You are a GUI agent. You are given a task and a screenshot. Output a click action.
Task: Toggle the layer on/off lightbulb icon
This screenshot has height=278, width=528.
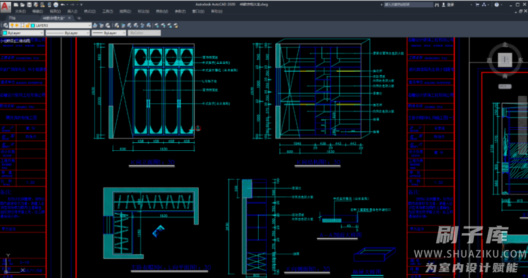pos(12,25)
